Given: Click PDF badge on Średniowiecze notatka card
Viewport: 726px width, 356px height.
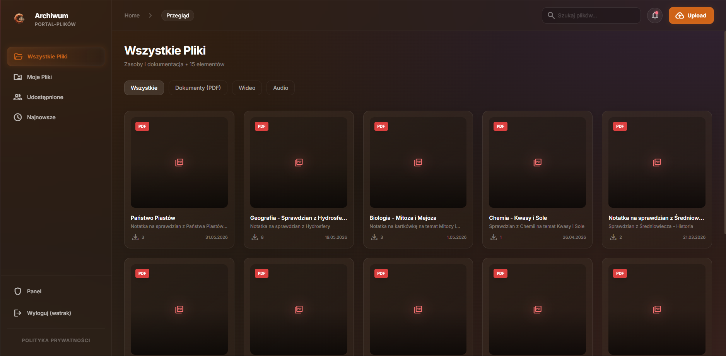Looking at the screenshot, I should (620, 127).
